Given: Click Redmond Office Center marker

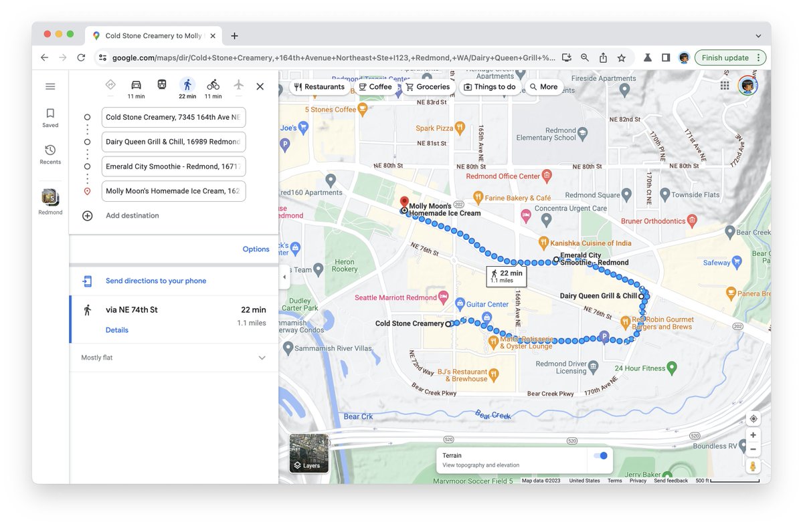Looking at the screenshot, I should [x=547, y=176].
